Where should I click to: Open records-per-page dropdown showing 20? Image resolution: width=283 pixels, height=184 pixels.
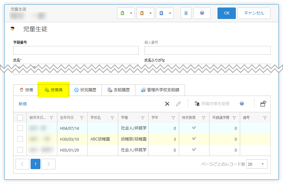[257, 164]
